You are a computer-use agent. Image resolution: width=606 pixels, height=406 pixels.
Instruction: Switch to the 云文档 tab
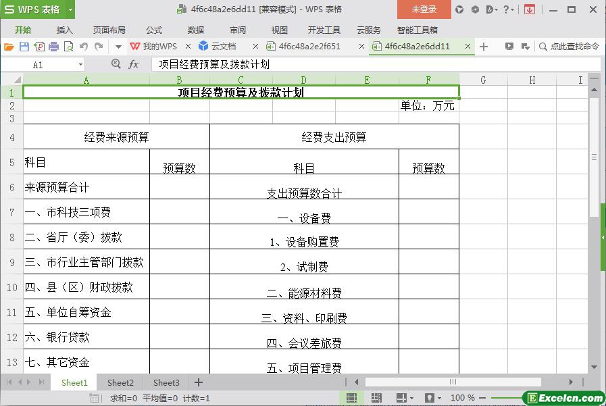[x=218, y=47]
